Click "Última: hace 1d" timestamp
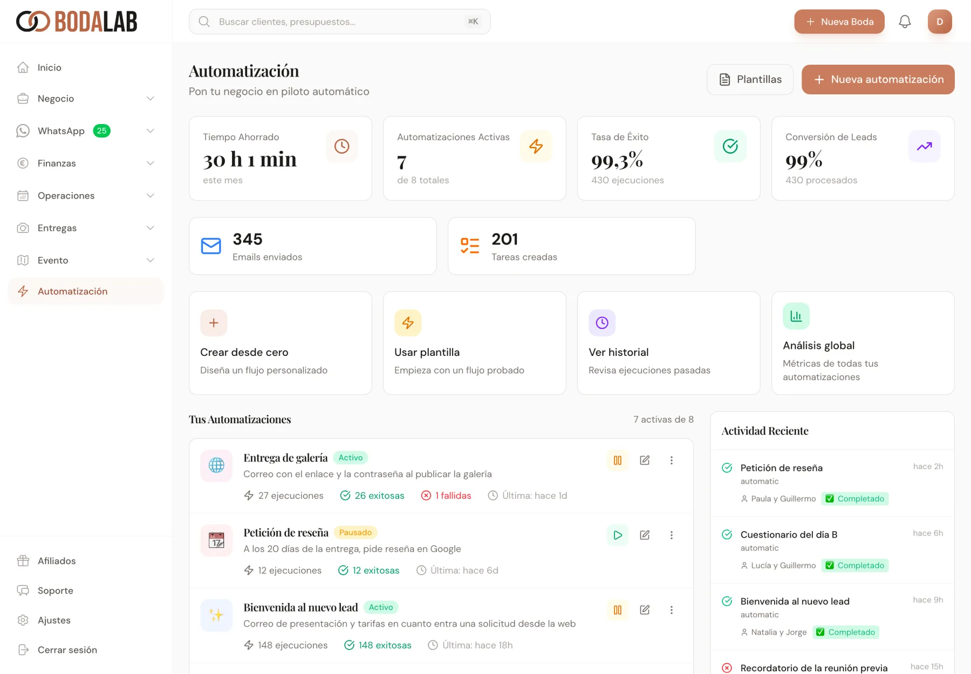The image size is (971, 674). 528,496
